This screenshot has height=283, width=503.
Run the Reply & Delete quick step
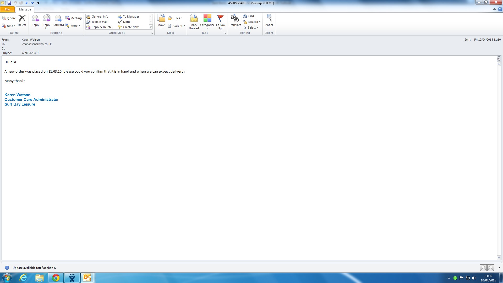pos(101,27)
